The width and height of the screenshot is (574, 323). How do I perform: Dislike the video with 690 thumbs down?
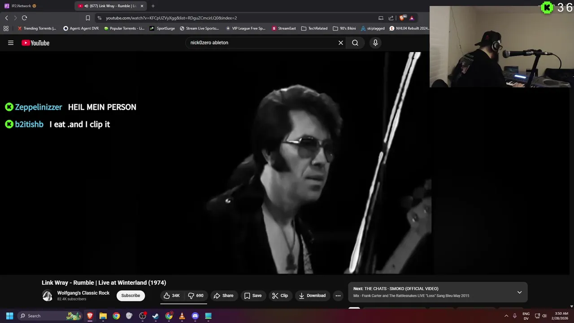coord(196,296)
